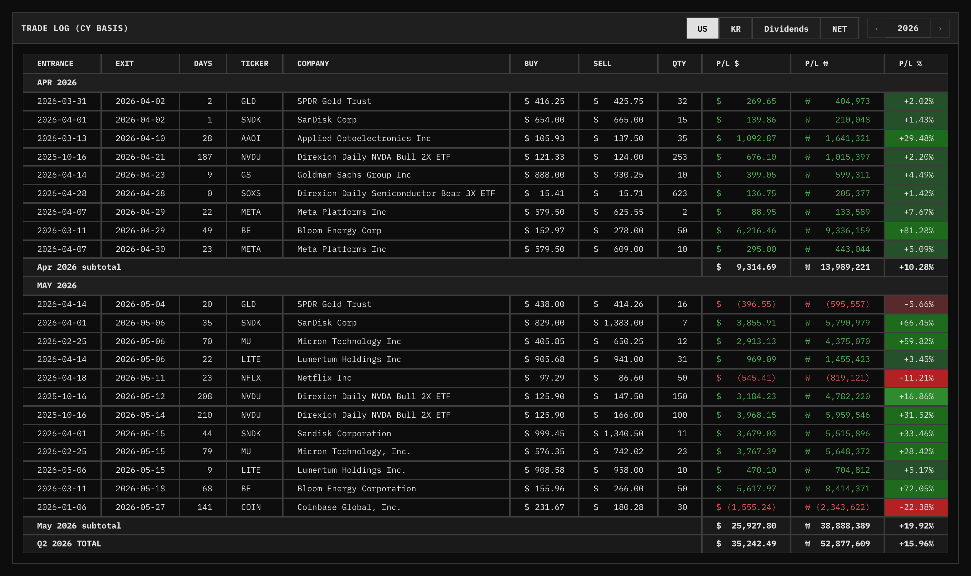Click the APR 2026 group header
Screen dimensions: 971x576
click(x=485, y=83)
